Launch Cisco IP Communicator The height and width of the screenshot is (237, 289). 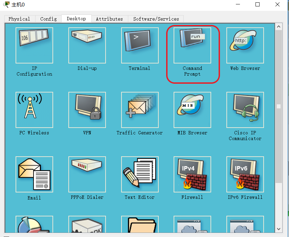click(x=245, y=110)
